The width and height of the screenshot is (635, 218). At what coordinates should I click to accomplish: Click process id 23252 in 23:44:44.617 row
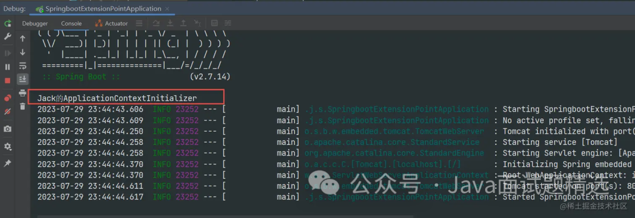pyautogui.click(x=187, y=197)
